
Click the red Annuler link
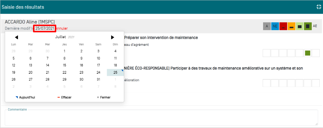coord(61,28)
